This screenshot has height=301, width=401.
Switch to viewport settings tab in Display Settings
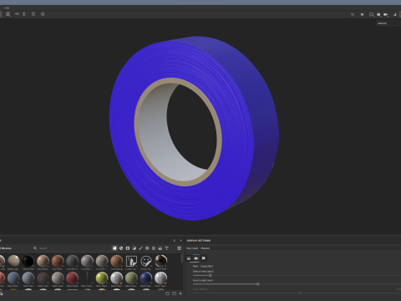point(204,258)
